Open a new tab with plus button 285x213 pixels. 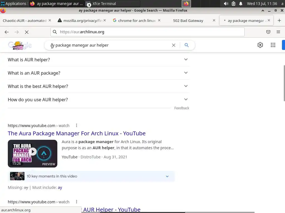coord(279,21)
